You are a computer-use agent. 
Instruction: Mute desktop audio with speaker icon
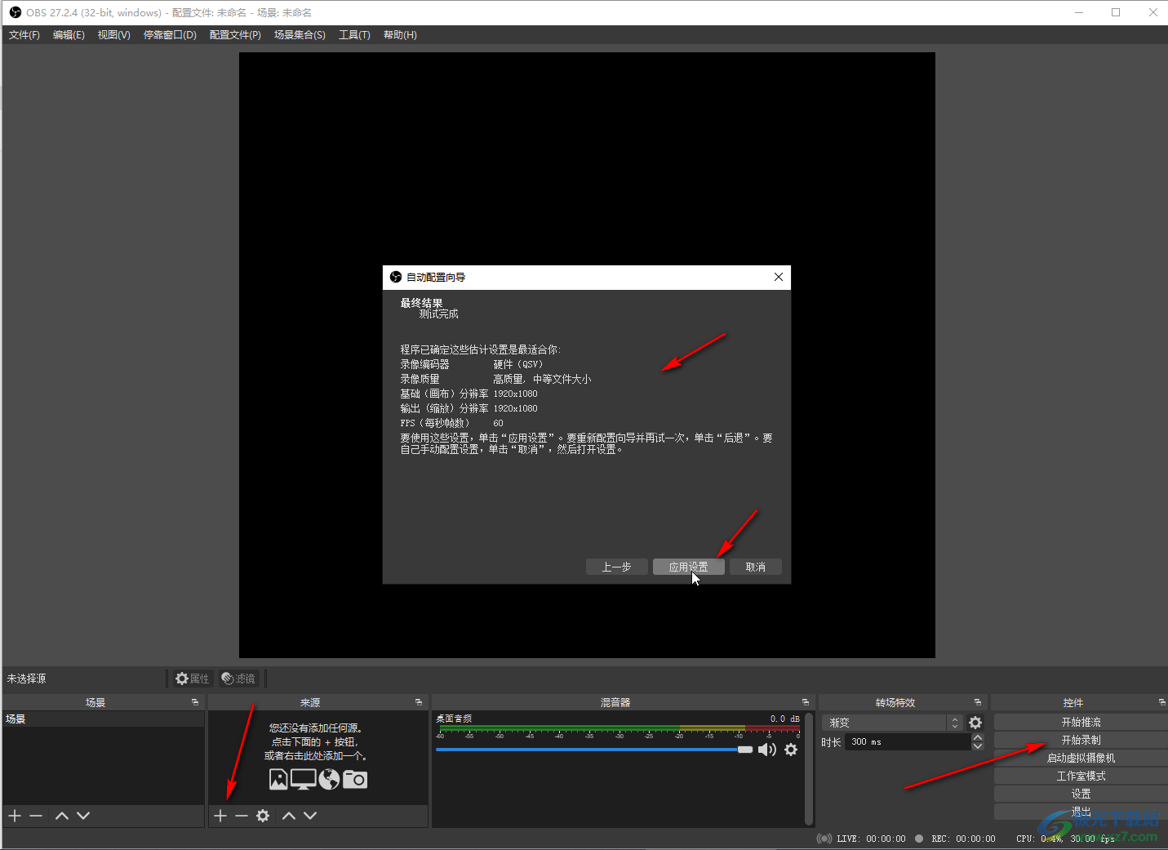[x=766, y=750]
